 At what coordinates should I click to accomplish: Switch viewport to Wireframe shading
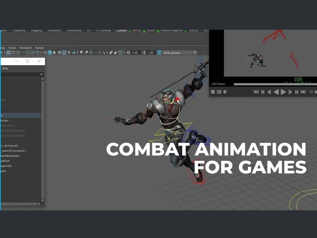click(45, 53)
